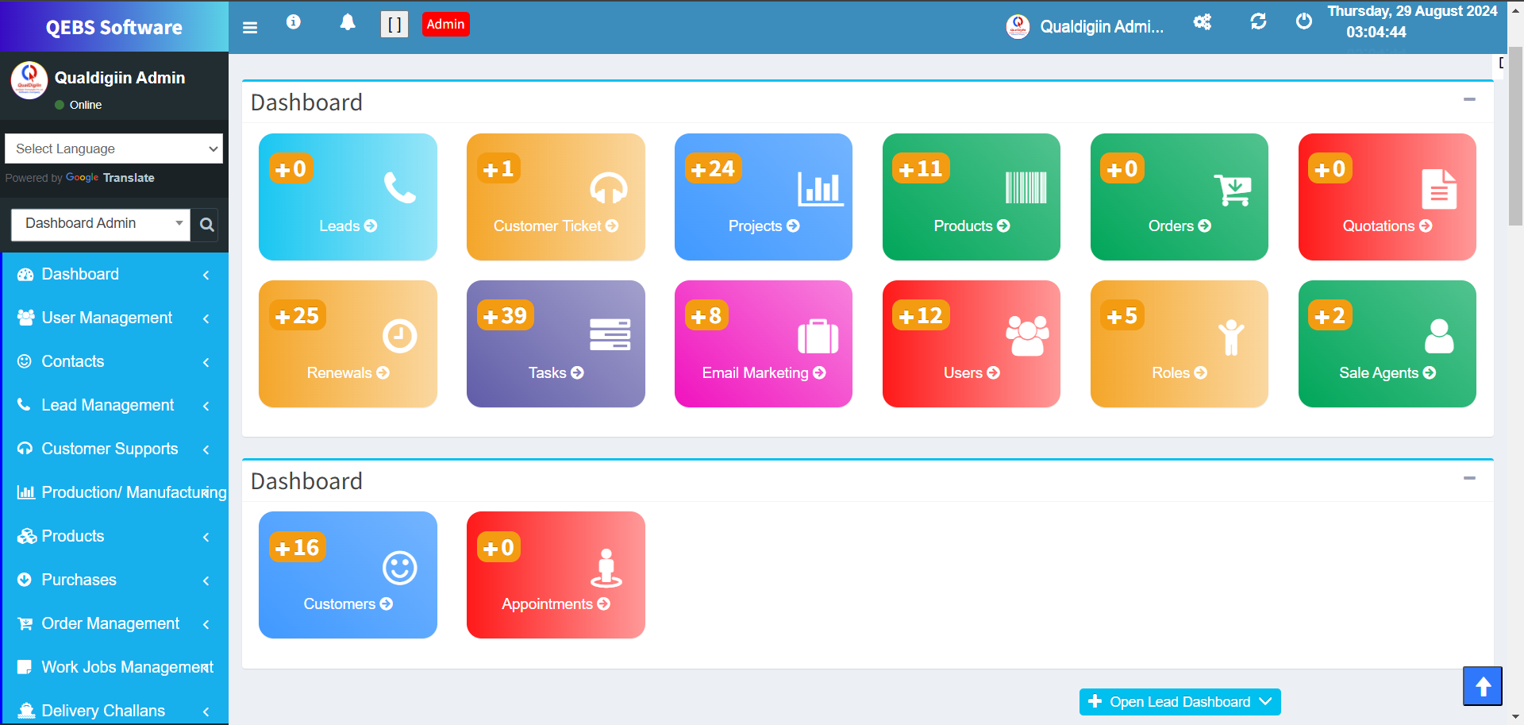Open the settings gears icon
Image resolution: width=1524 pixels, height=725 pixels.
pyautogui.click(x=1203, y=22)
